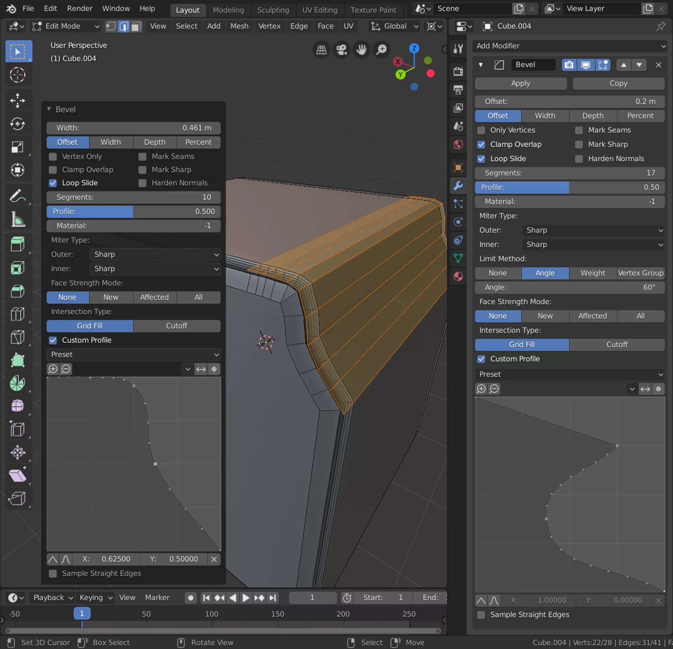The height and width of the screenshot is (649, 673).
Task: Select the Measure tool
Action: 18,219
